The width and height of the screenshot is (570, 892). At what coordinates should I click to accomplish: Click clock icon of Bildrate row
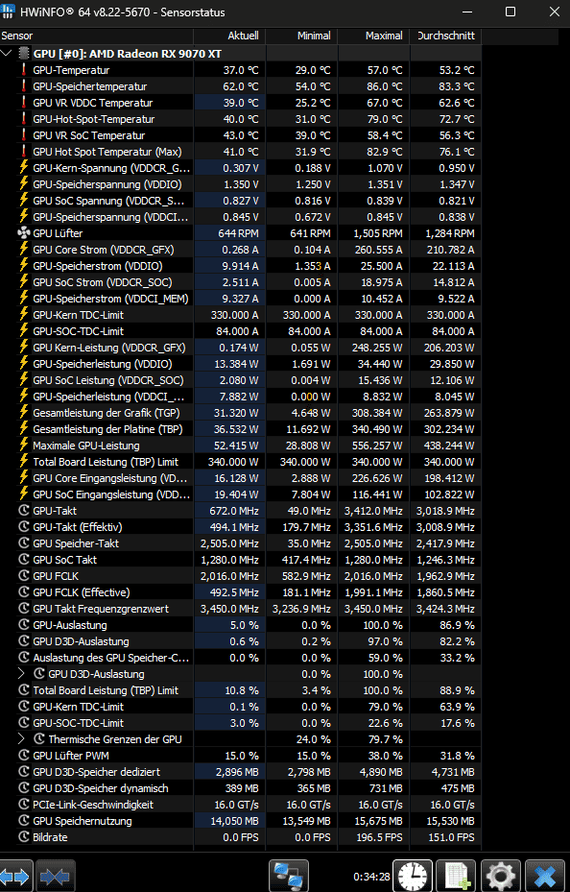click(24, 837)
